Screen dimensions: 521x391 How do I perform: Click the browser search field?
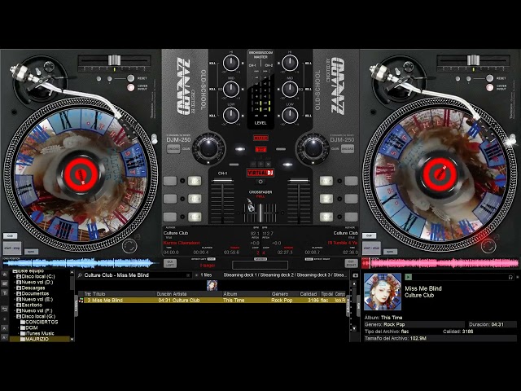coord(134,275)
